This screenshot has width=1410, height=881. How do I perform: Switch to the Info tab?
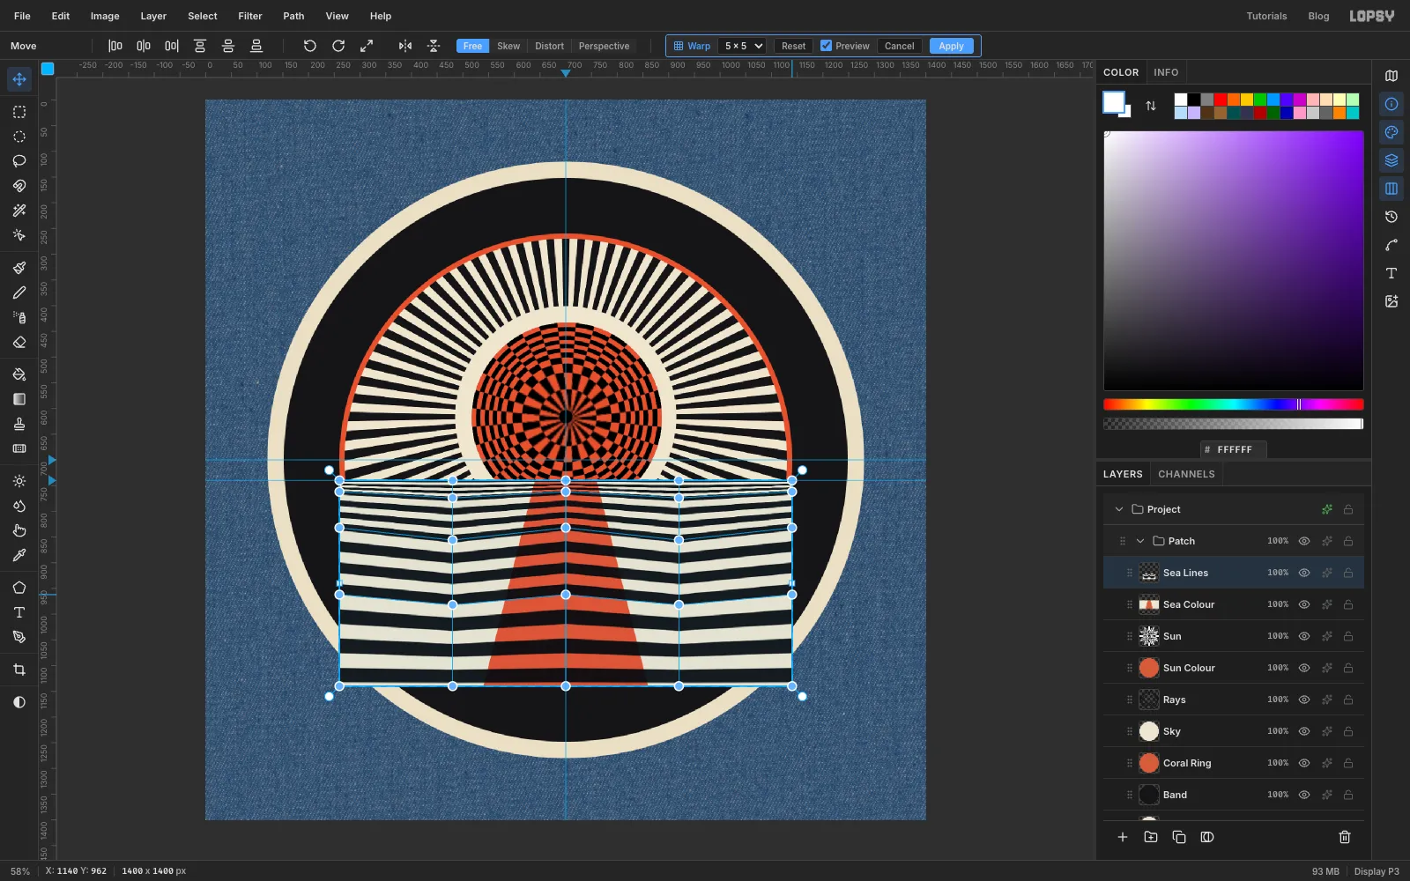pyautogui.click(x=1166, y=72)
